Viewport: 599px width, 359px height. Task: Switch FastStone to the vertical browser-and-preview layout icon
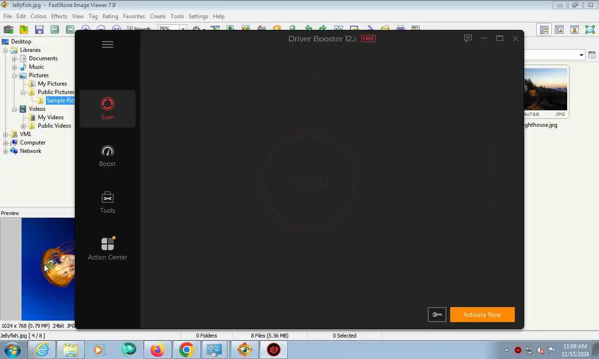click(559, 29)
